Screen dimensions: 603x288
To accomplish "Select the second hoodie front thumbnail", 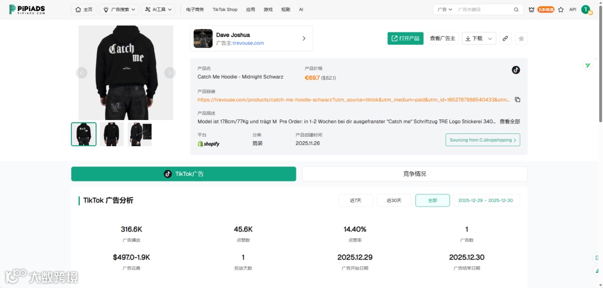I will [112, 134].
